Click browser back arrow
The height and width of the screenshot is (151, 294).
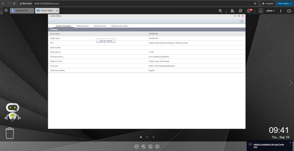click(3, 4)
